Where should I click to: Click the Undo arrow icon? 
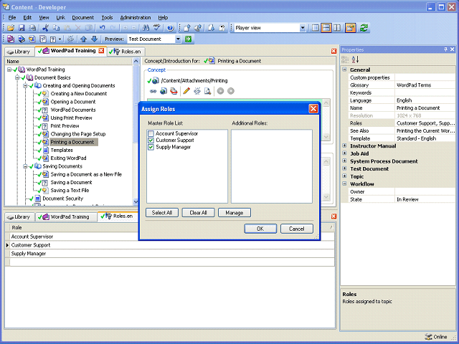(x=102, y=28)
